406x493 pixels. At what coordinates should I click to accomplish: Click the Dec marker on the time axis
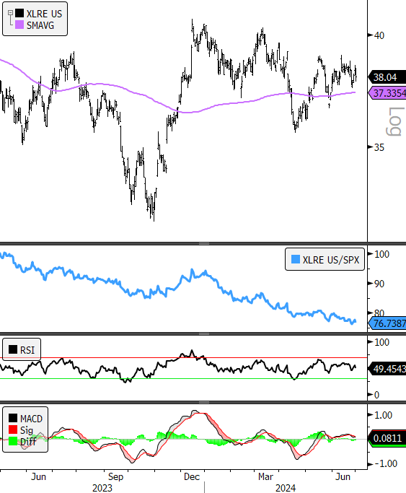(192, 476)
